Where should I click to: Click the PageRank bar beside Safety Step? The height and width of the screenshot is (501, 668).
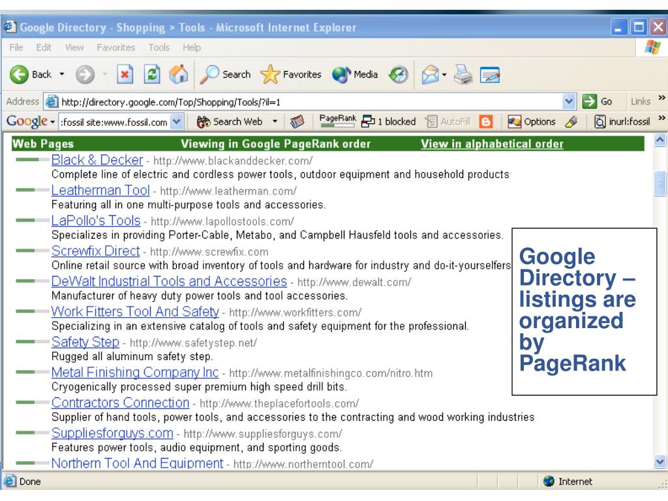point(33,342)
